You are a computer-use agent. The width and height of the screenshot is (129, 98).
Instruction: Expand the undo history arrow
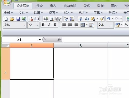tap(112, 19)
